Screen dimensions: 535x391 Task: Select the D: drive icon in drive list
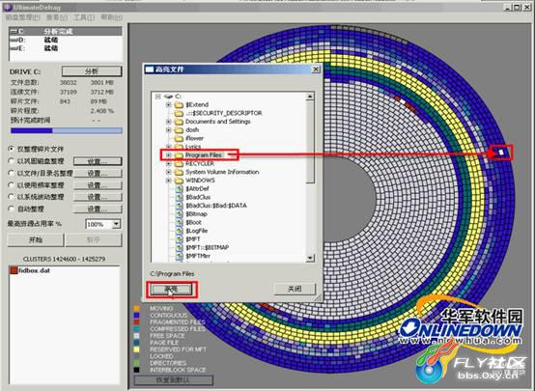[14, 41]
